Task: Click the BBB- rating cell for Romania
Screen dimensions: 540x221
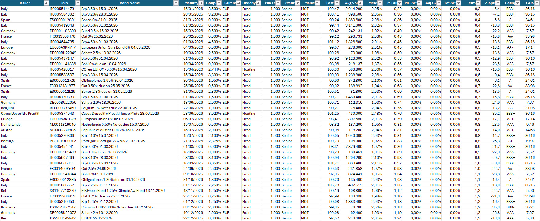Action: pos(510,207)
